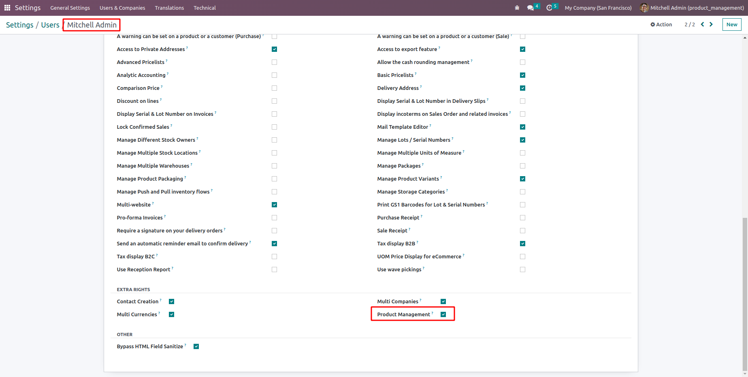Screen dimensions: 748x377
Task: Click the New button
Action: 732,24
